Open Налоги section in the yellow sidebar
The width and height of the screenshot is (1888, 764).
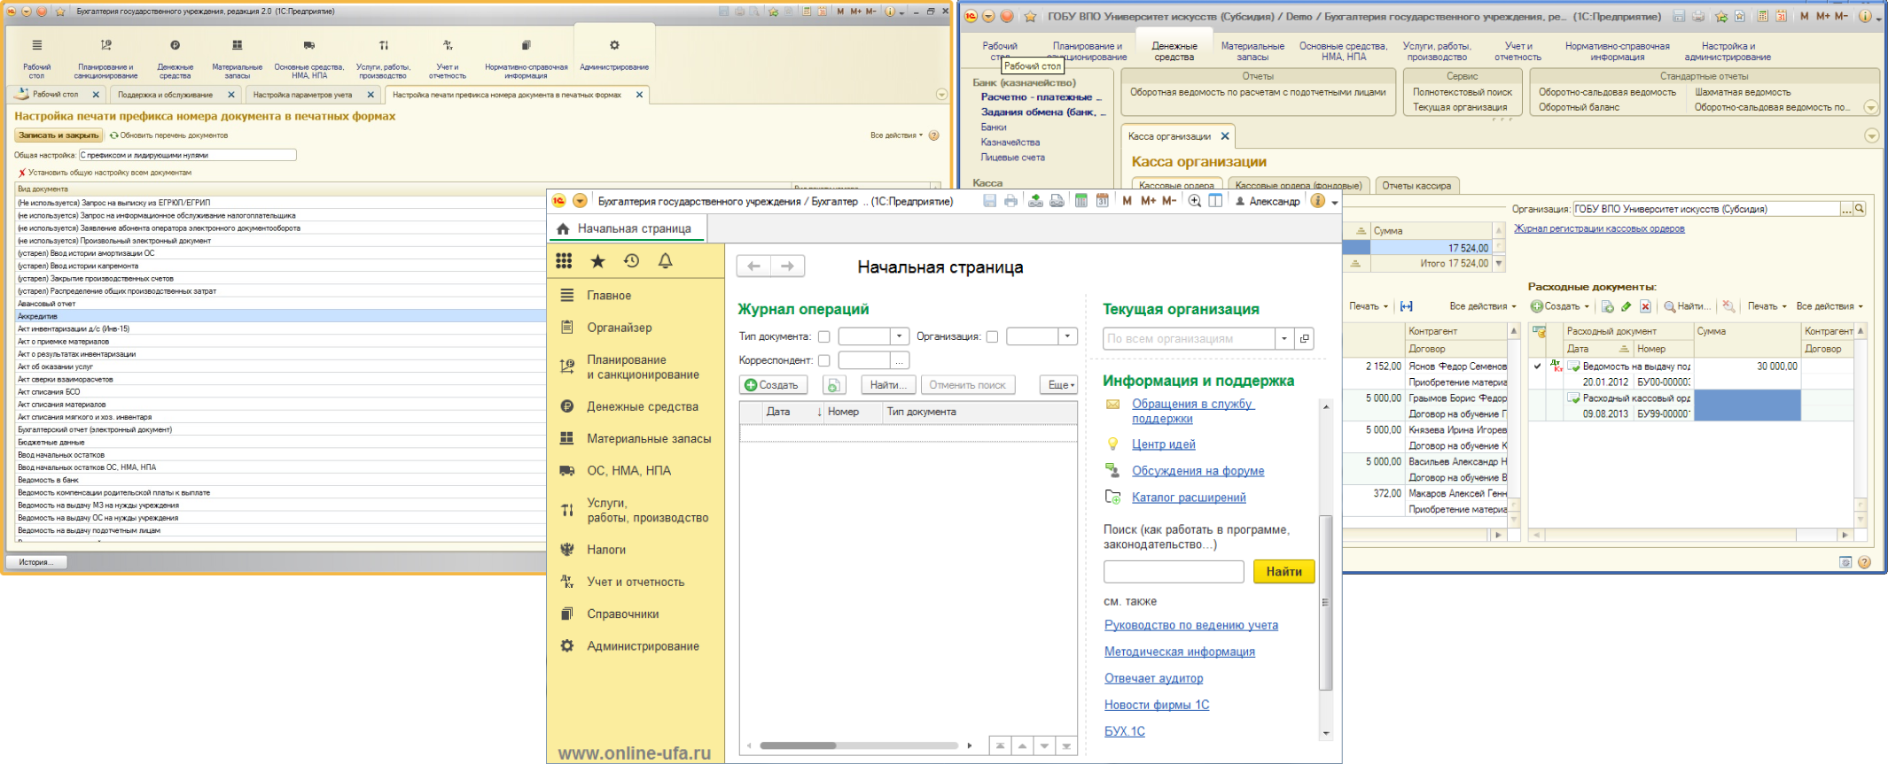coord(606,550)
